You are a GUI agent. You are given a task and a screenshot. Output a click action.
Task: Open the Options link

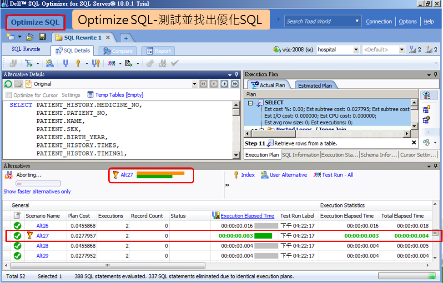(408, 21)
